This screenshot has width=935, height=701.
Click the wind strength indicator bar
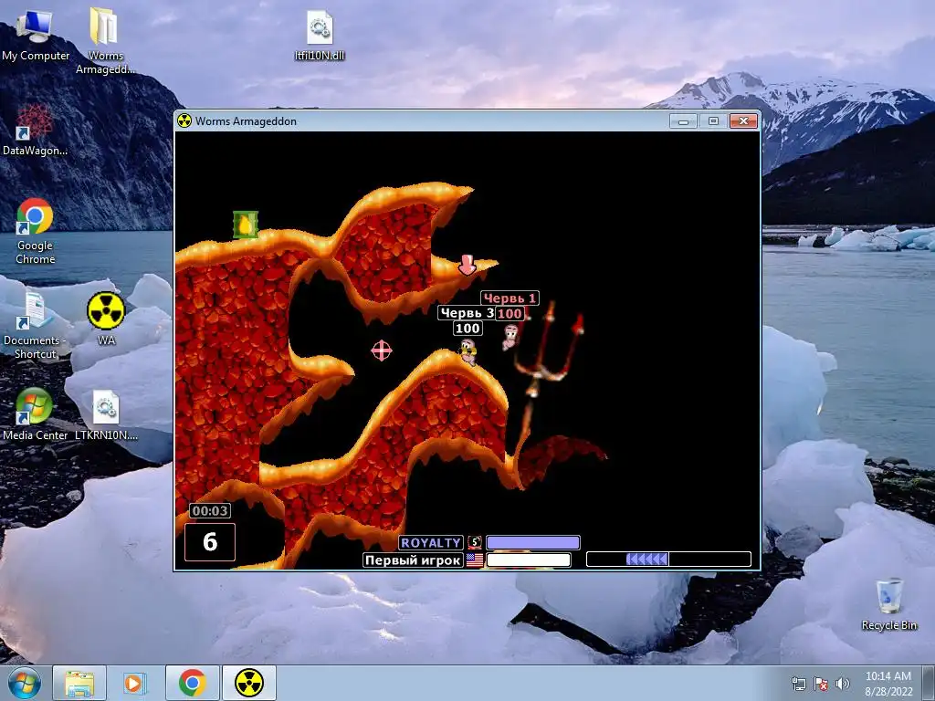tap(668, 559)
